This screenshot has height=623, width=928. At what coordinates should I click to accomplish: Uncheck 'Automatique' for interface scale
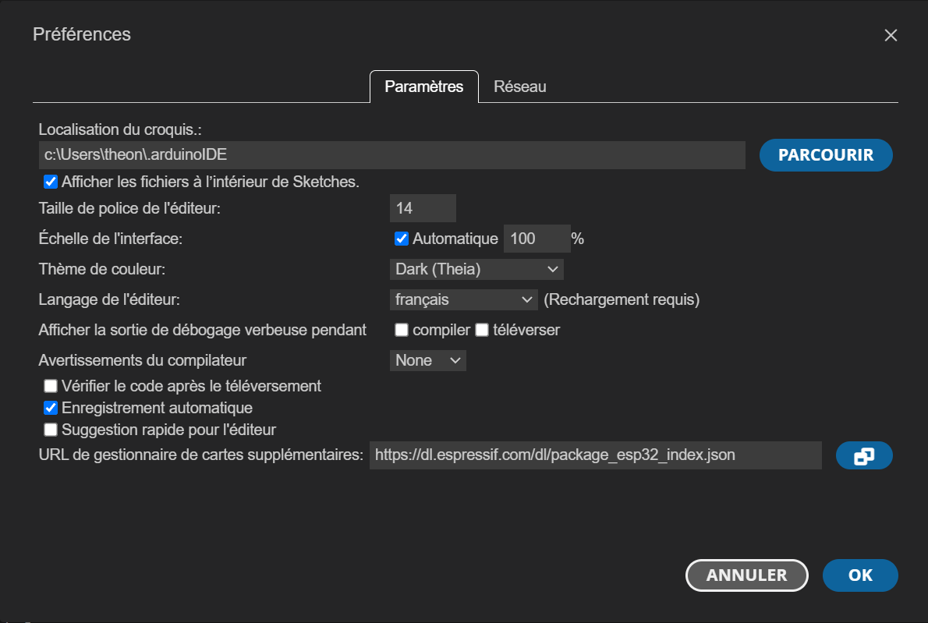click(401, 239)
